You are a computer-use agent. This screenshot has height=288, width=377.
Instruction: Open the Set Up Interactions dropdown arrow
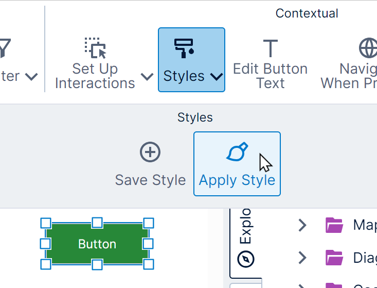[x=147, y=77]
